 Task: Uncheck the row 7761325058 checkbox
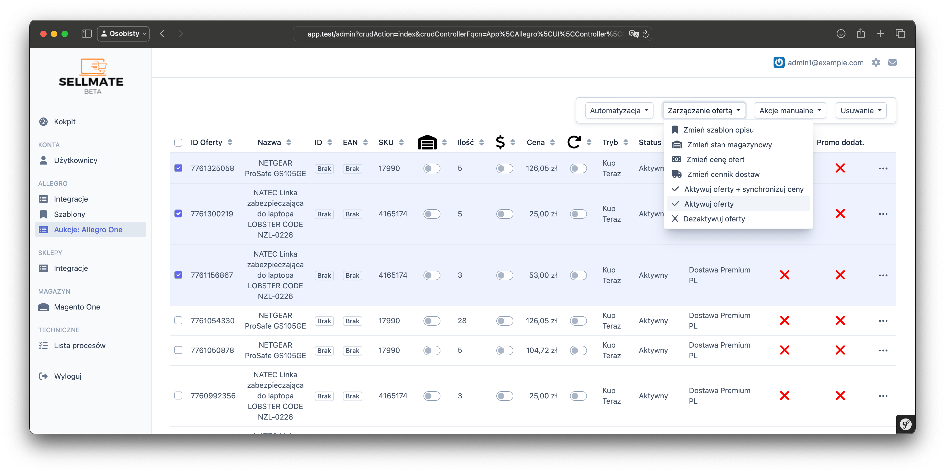pyautogui.click(x=178, y=168)
